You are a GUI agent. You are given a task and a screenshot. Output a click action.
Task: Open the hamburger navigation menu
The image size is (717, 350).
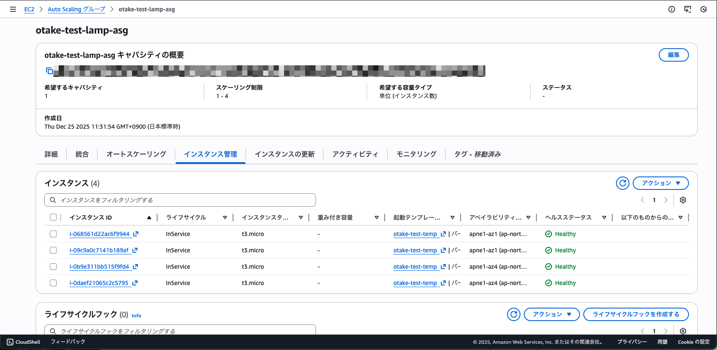coord(13,9)
